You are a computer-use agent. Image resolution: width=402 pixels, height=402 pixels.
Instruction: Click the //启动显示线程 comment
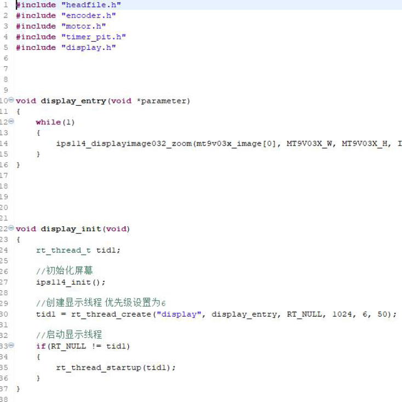[69, 335]
